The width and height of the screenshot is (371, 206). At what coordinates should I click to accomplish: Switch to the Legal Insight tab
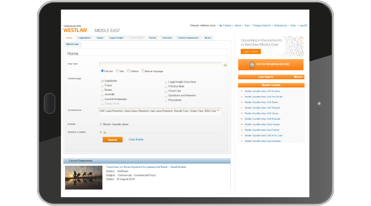click(116, 38)
